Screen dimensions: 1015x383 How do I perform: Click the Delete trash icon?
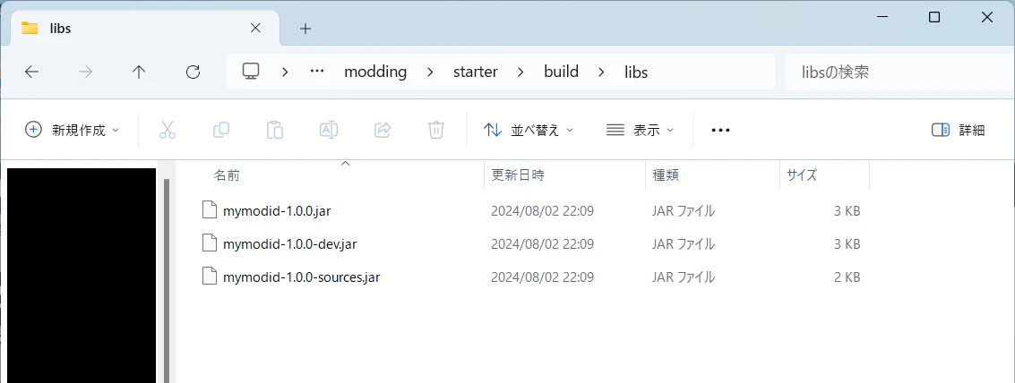point(436,130)
